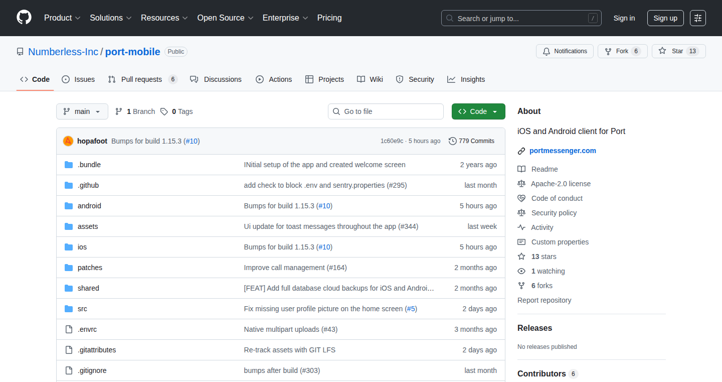Switch to the Security tab

pos(415,79)
